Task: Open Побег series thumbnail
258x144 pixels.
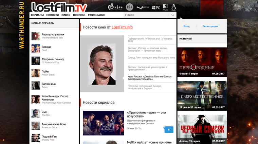Action: pyautogui.click(x=36, y=73)
